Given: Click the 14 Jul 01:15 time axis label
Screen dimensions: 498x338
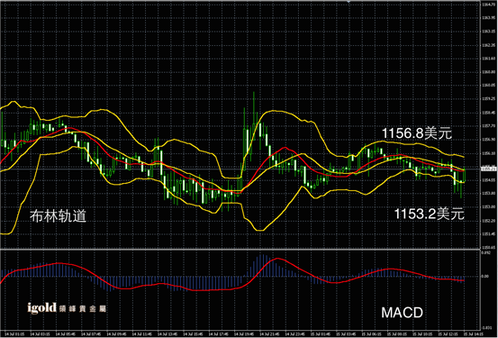Looking at the screenshot, I should 15,334.
